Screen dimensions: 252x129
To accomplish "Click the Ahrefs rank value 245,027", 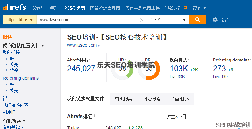I will [x=81, y=69].
